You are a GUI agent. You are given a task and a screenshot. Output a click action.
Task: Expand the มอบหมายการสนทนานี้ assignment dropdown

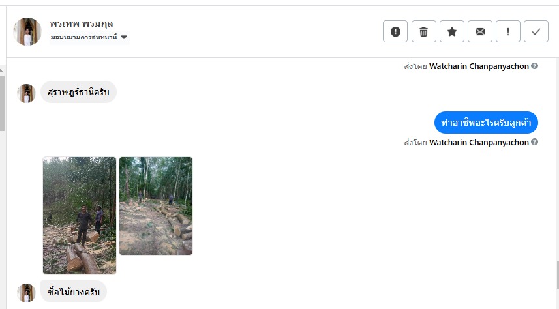[89, 37]
